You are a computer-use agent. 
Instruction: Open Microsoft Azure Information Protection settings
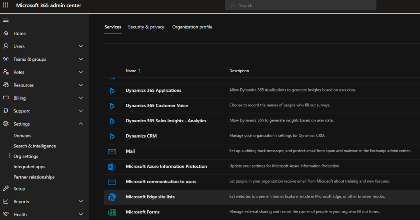coord(166,166)
